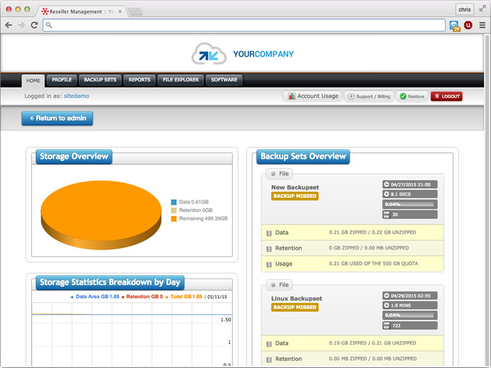Open a new browser tab
This screenshot has height=368, width=491.
coord(135,12)
